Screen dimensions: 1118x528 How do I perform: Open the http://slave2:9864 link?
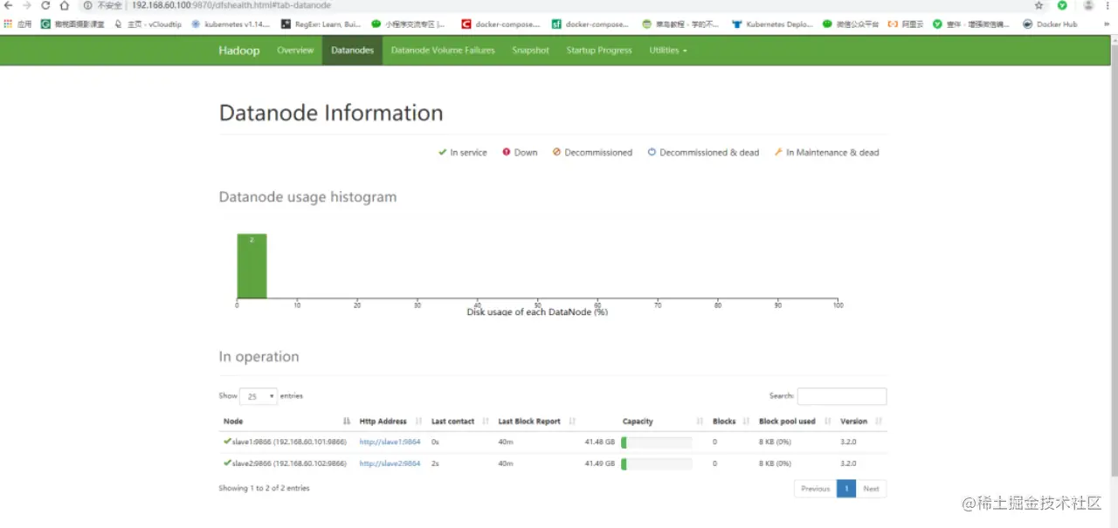pos(390,464)
